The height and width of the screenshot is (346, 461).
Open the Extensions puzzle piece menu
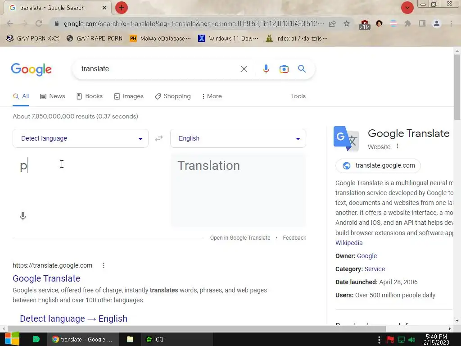click(407, 23)
